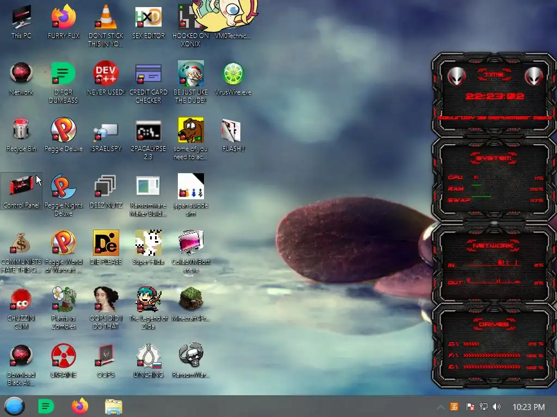
Task: Select the Recycle Bin icon
Action: [x=21, y=135]
